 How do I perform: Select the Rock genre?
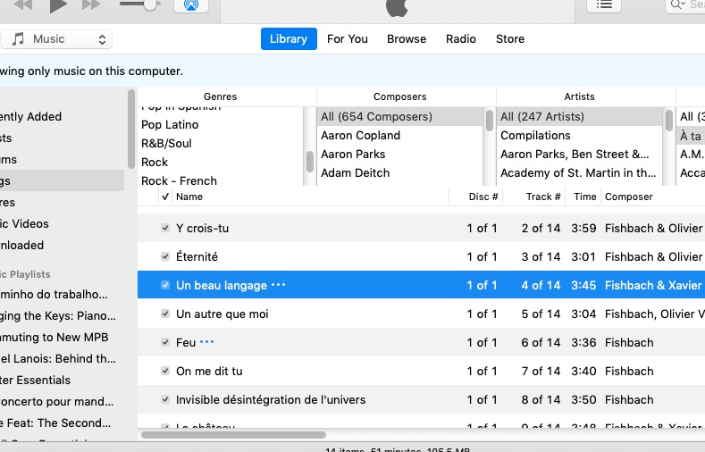point(155,163)
